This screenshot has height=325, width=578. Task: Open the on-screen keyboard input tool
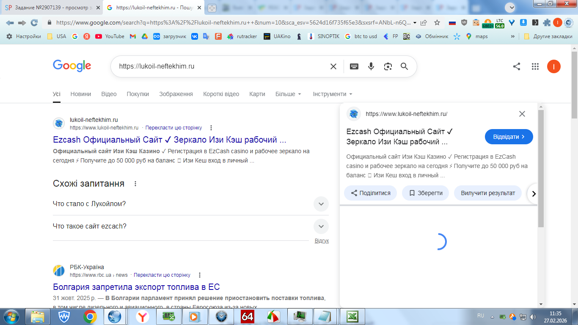(x=354, y=66)
